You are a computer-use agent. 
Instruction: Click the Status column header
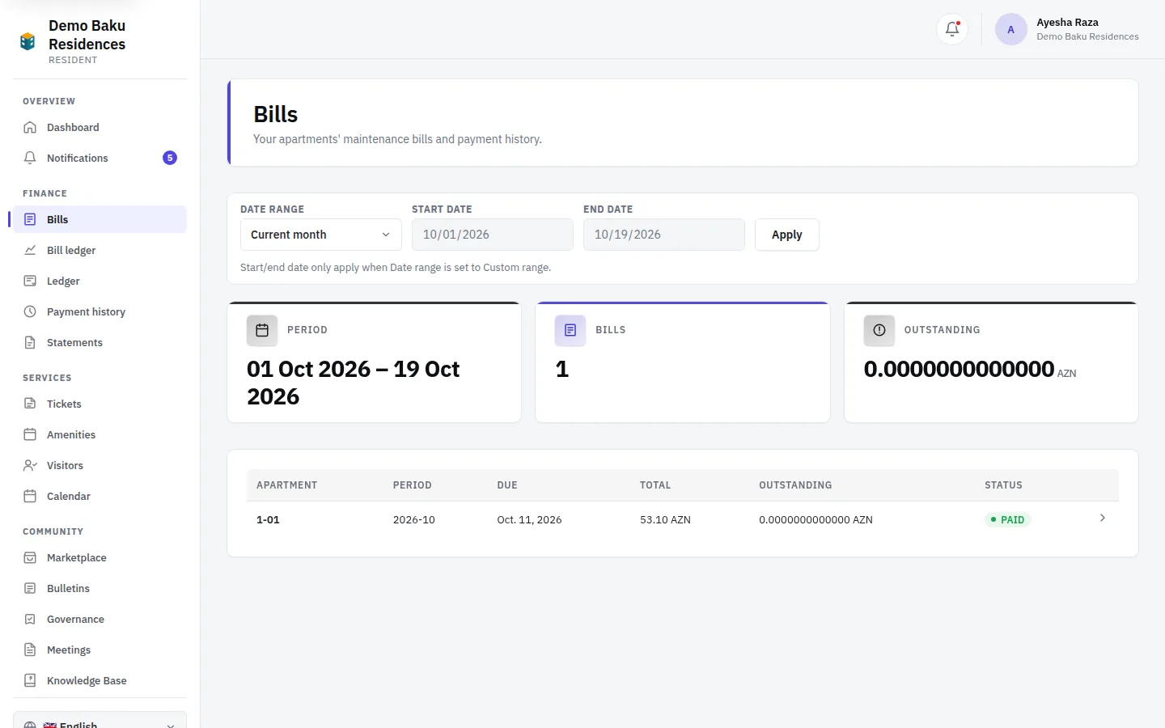1003,485
